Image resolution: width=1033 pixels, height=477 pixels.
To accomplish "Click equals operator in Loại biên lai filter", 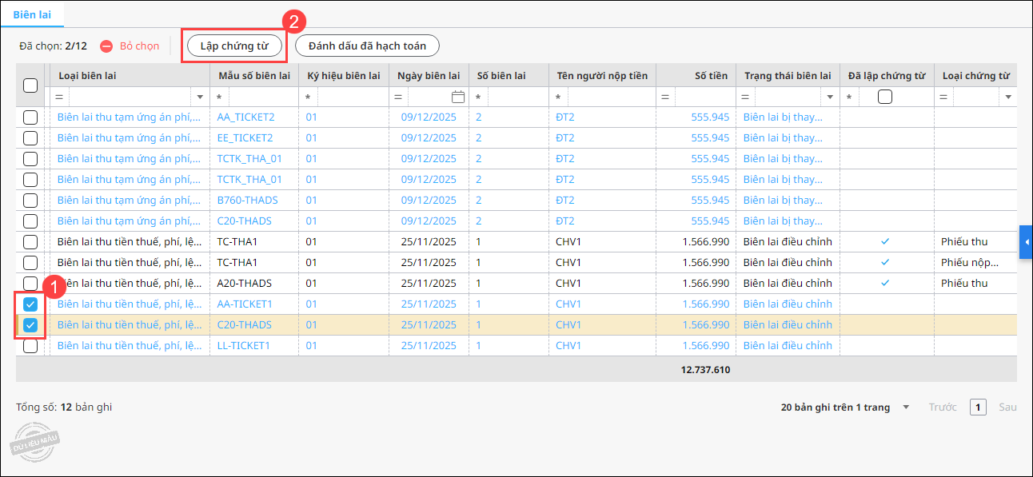I will tap(59, 97).
